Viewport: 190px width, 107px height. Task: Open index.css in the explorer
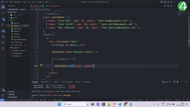coord(17,31)
